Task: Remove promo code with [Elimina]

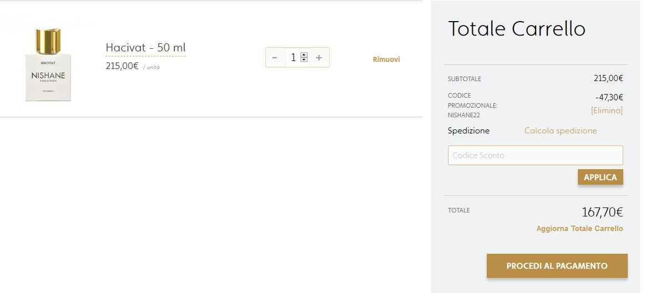Action: pyautogui.click(x=607, y=110)
